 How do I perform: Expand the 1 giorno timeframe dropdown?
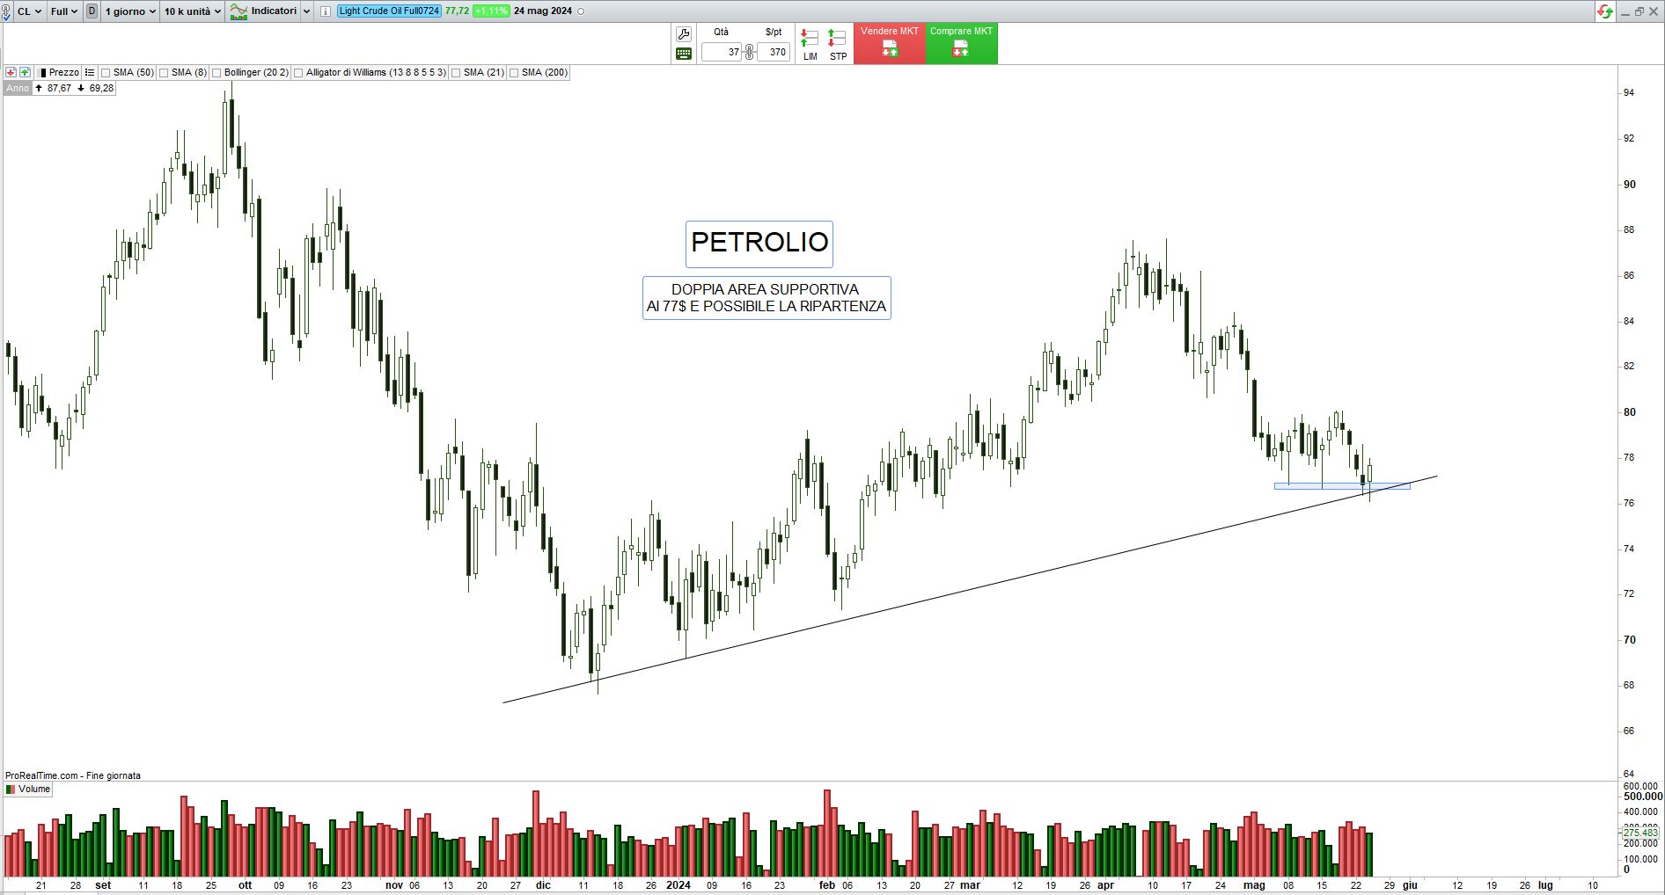pyautogui.click(x=130, y=11)
